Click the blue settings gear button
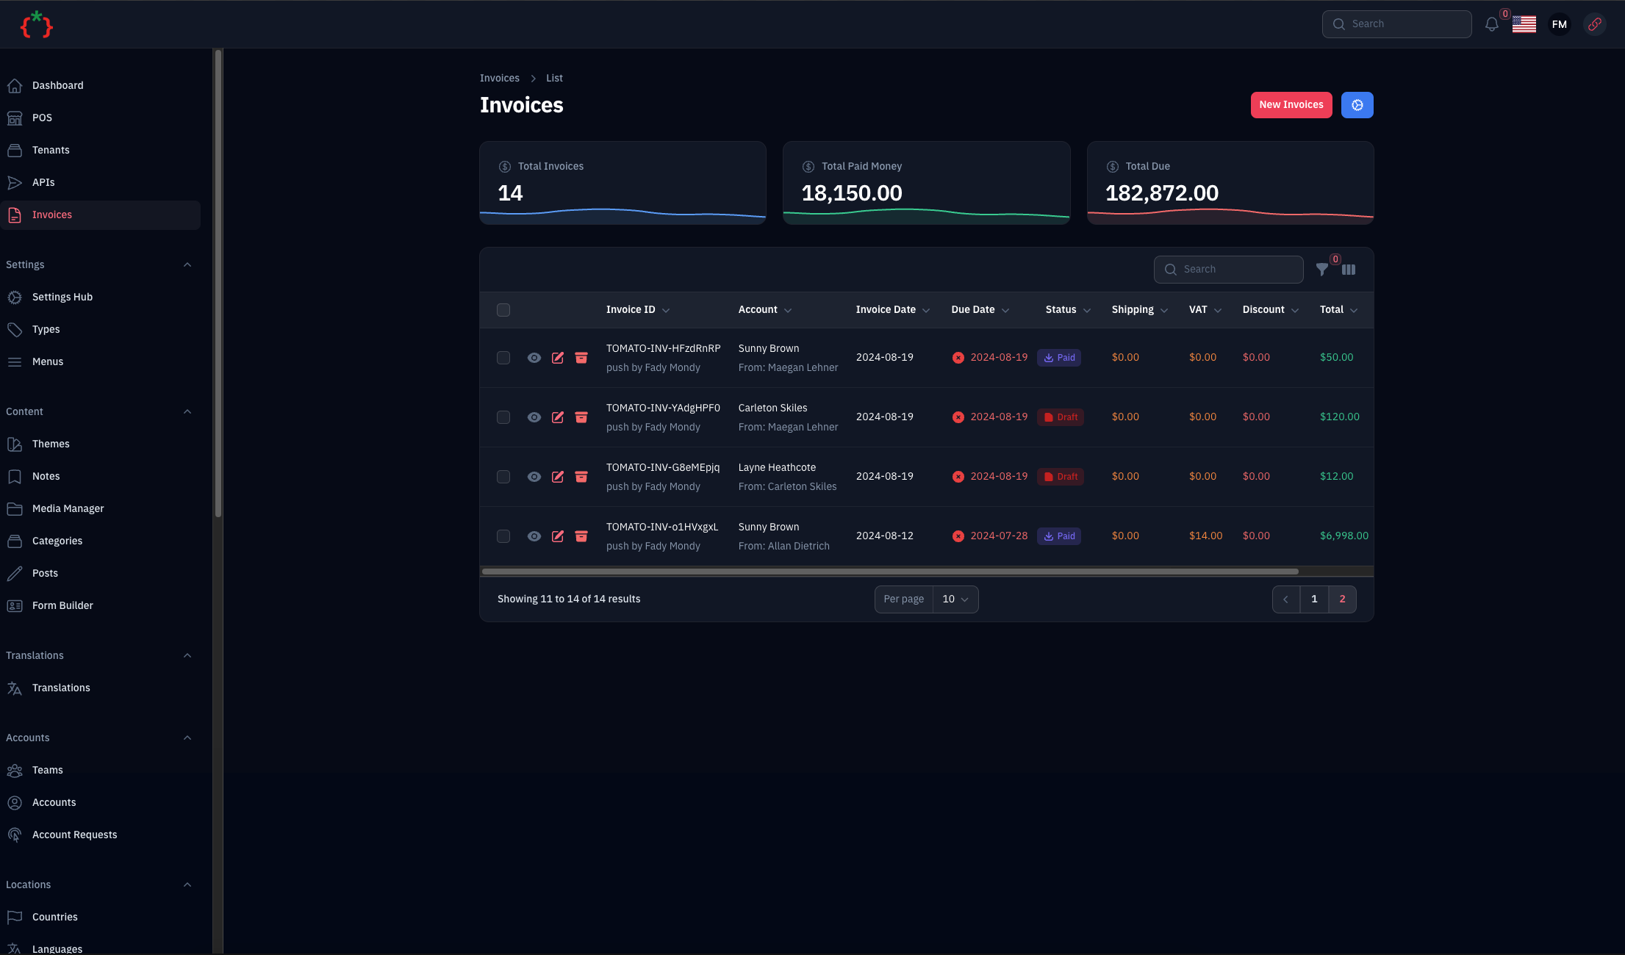 click(1357, 105)
